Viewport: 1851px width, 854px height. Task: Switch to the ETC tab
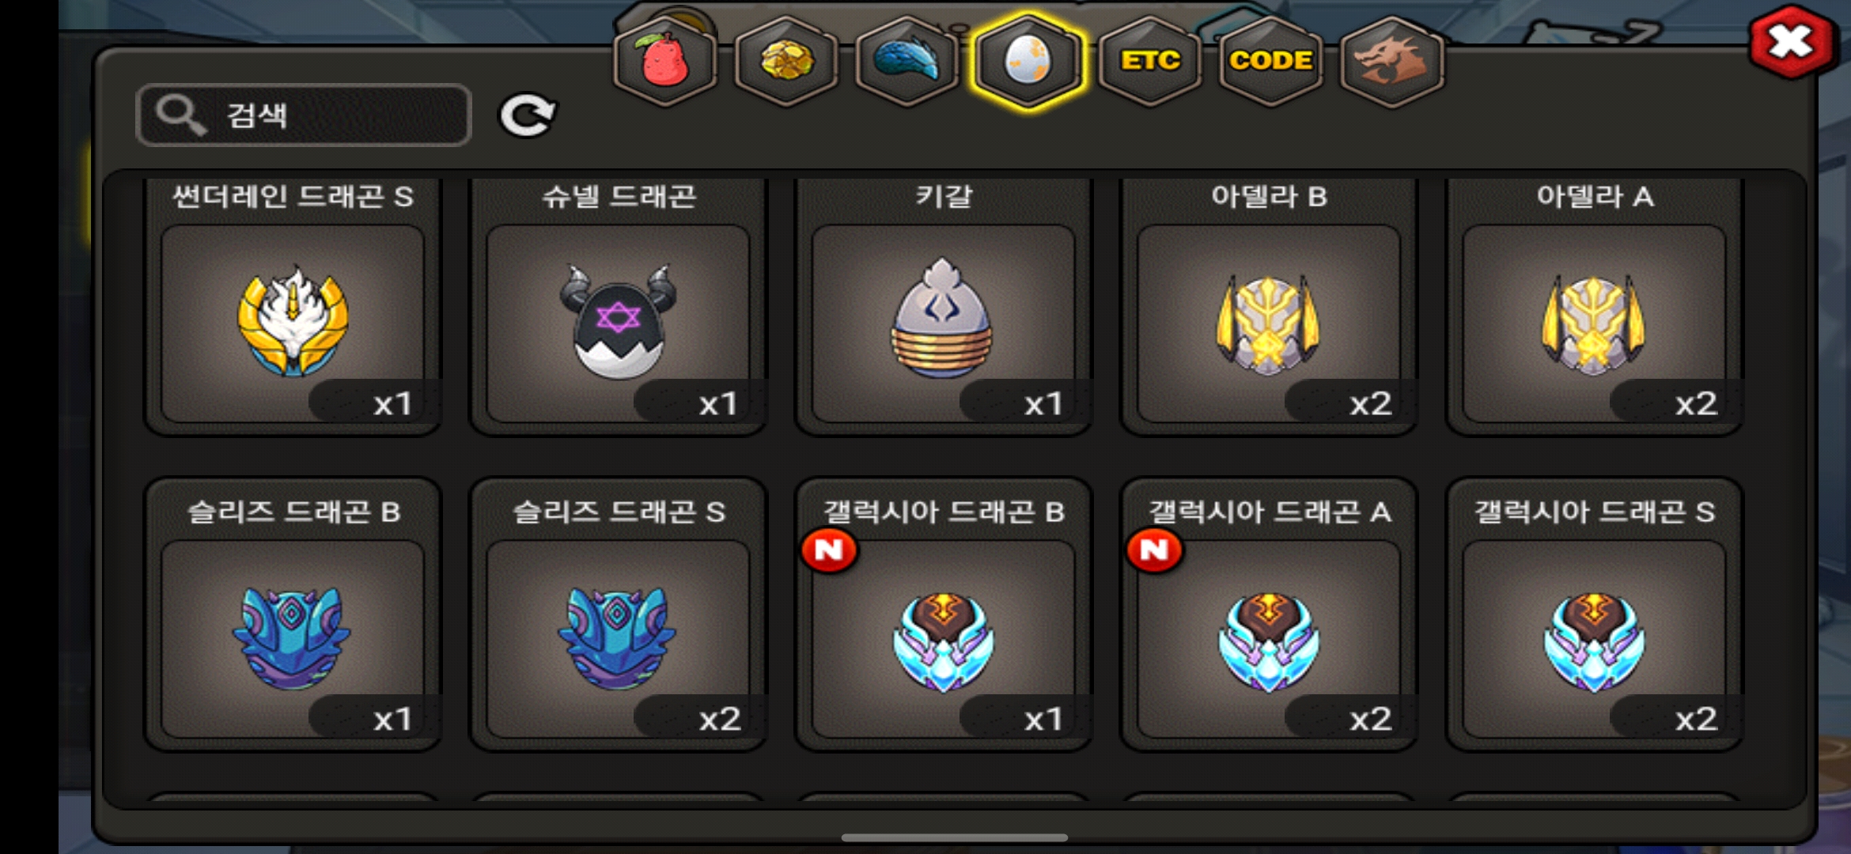tap(1150, 61)
